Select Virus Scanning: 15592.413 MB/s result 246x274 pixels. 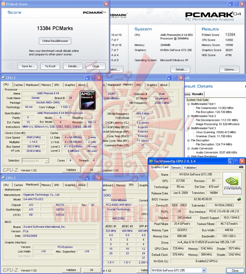click(x=216, y=132)
